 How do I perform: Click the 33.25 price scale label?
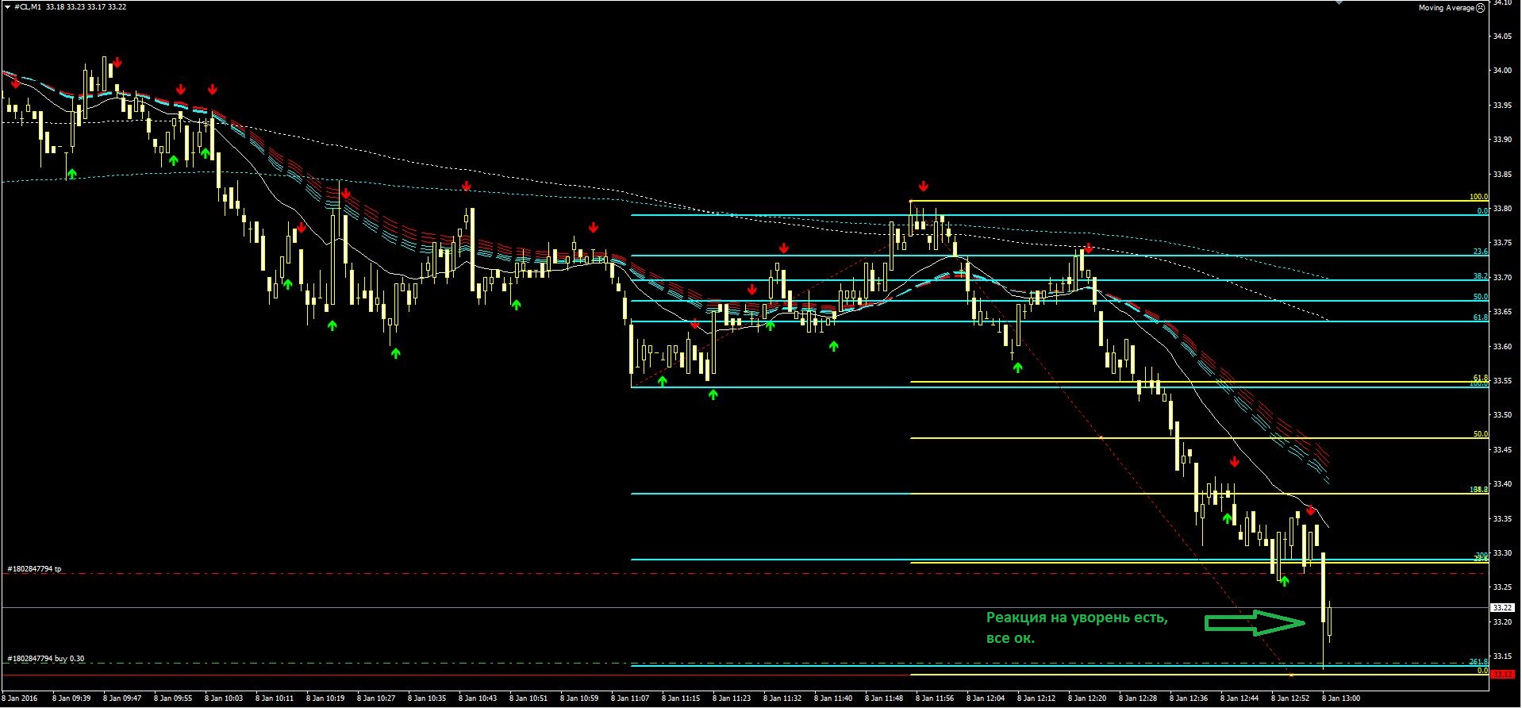point(1502,587)
